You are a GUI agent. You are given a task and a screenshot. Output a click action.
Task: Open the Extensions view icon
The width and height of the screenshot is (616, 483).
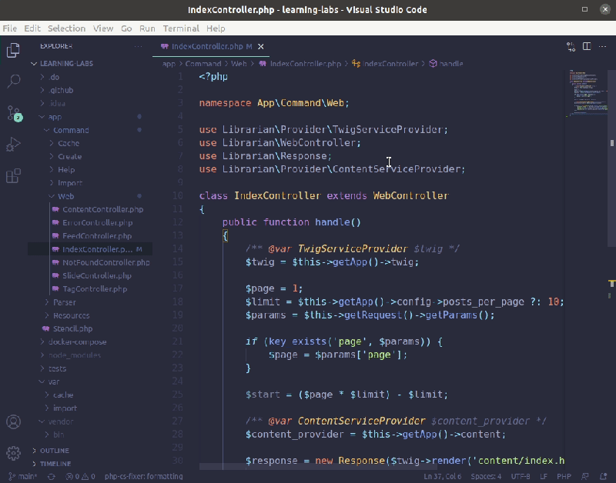click(13, 176)
